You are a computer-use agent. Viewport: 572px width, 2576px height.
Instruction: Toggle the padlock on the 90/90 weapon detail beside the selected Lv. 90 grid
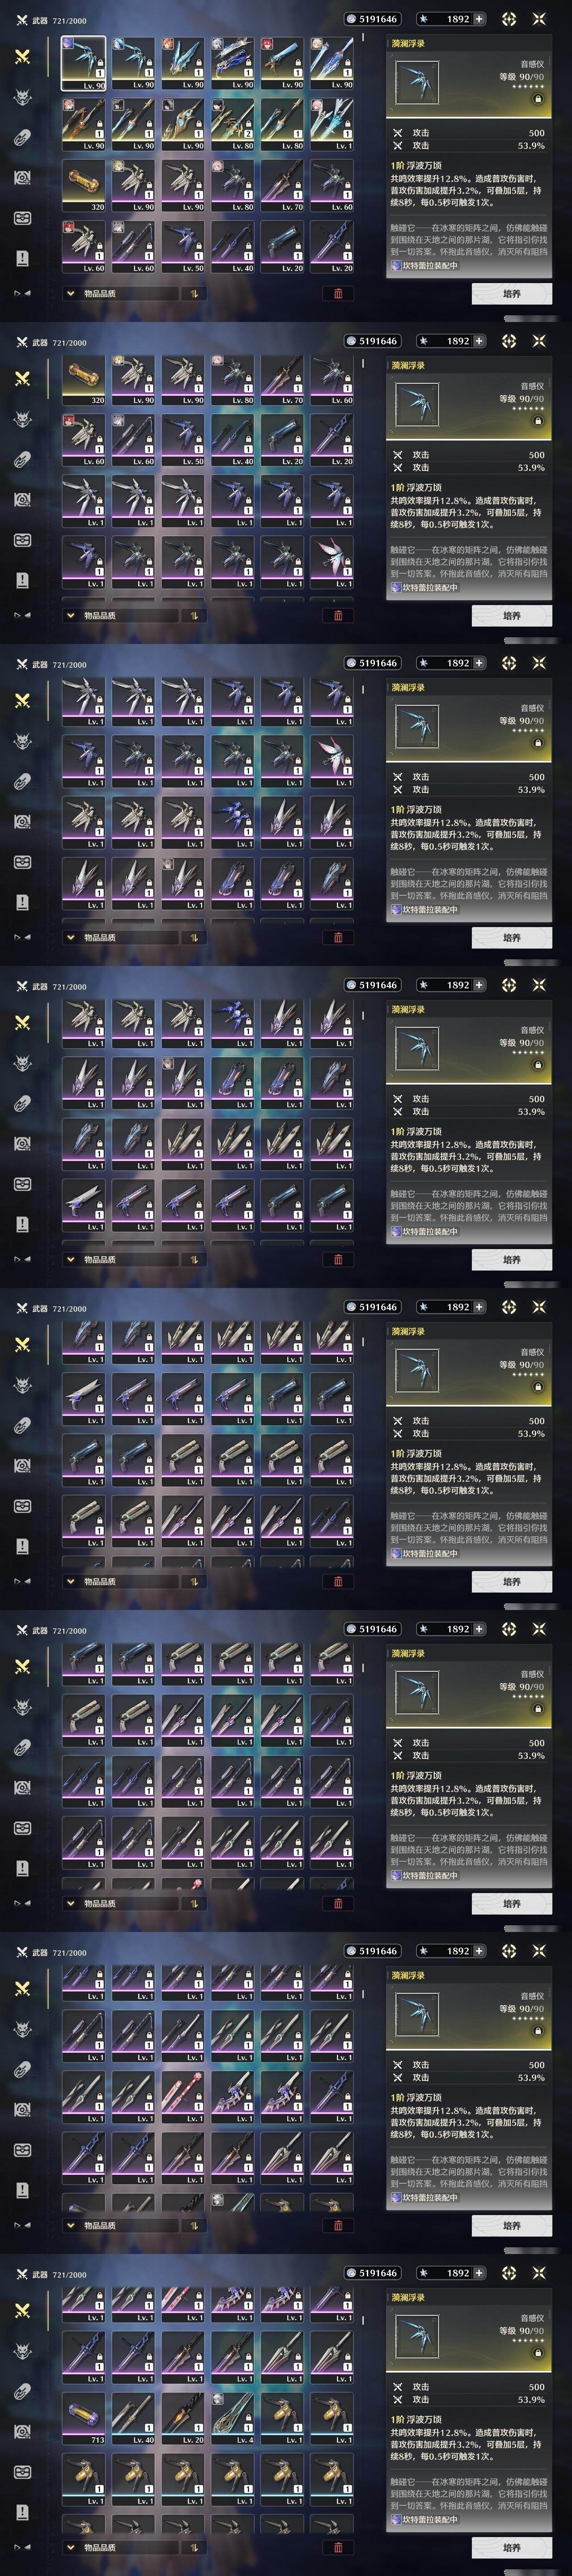point(538,99)
